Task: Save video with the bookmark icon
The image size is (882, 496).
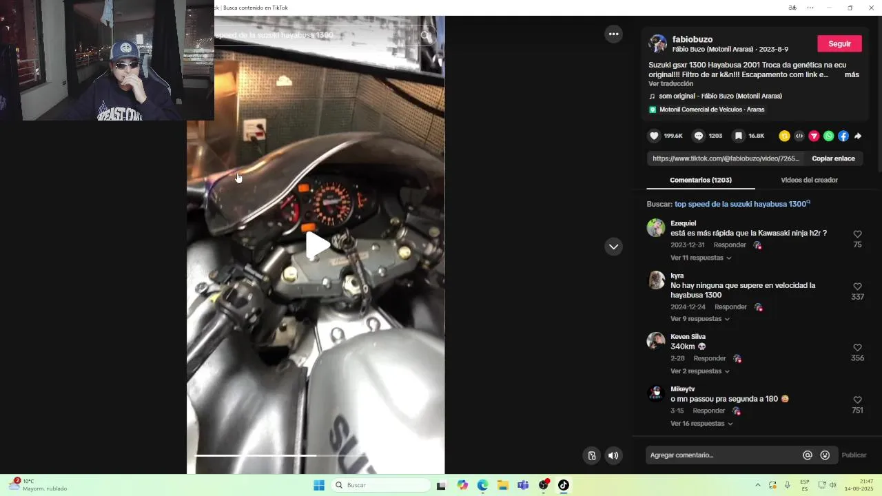Action: (739, 136)
